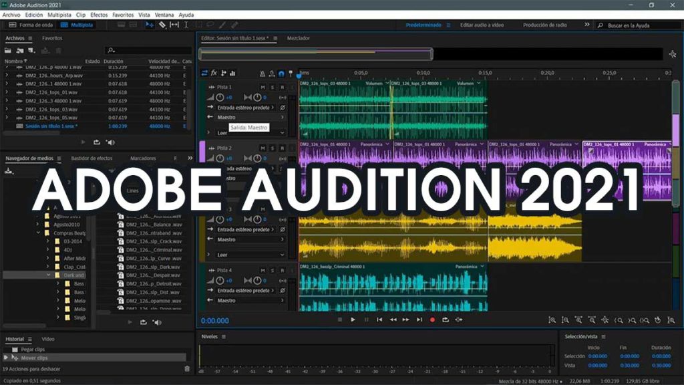Show the fx effects section of tracks
The width and height of the screenshot is (684, 385).
pos(214,73)
